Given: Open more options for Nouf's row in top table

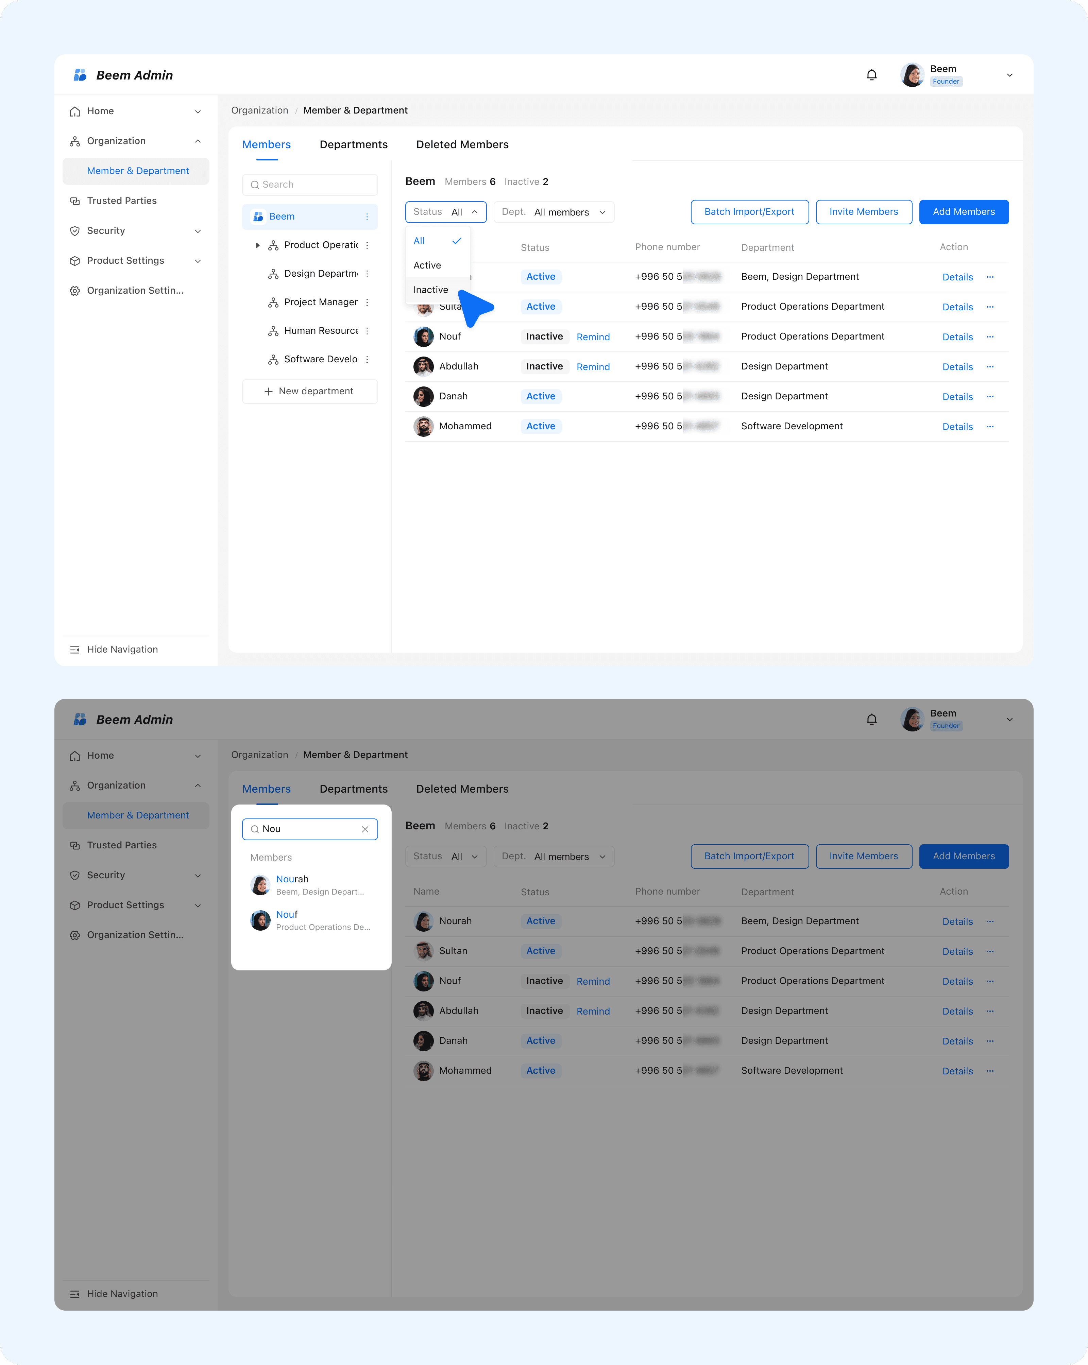Looking at the screenshot, I should click(x=990, y=337).
